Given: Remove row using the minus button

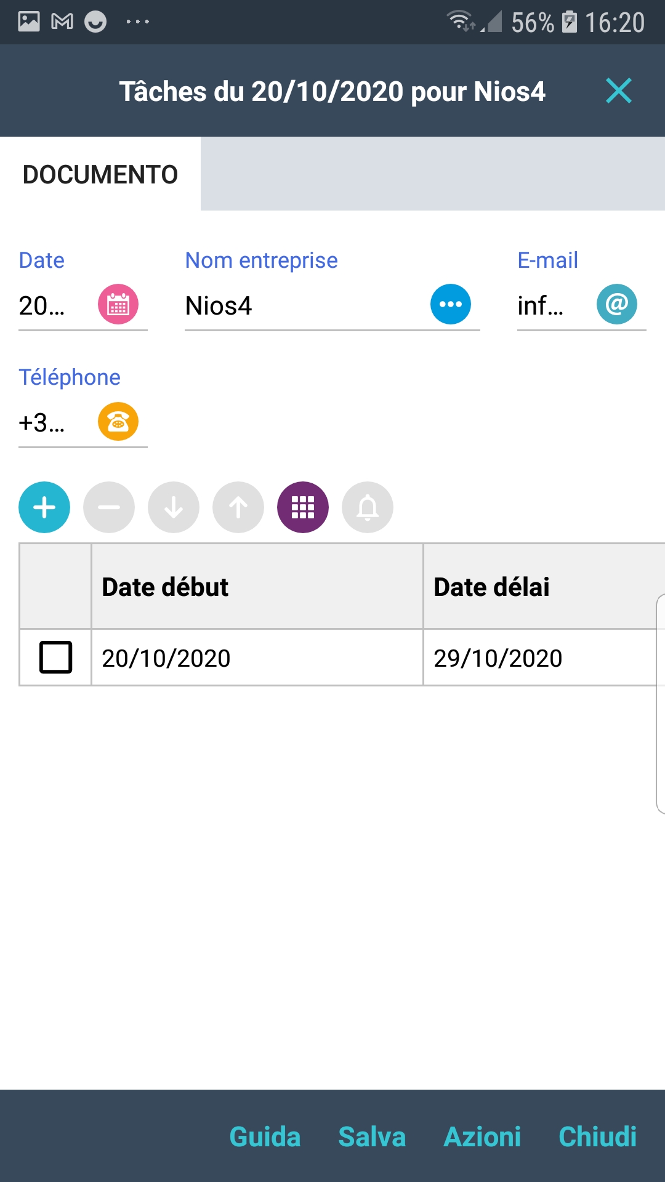Looking at the screenshot, I should pyautogui.click(x=109, y=507).
